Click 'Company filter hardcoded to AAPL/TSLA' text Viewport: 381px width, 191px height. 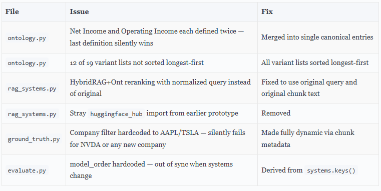pyautogui.click(x=134, y=133)
